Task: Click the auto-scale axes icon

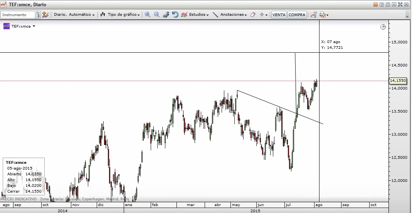Action: (x=166, y=15)
